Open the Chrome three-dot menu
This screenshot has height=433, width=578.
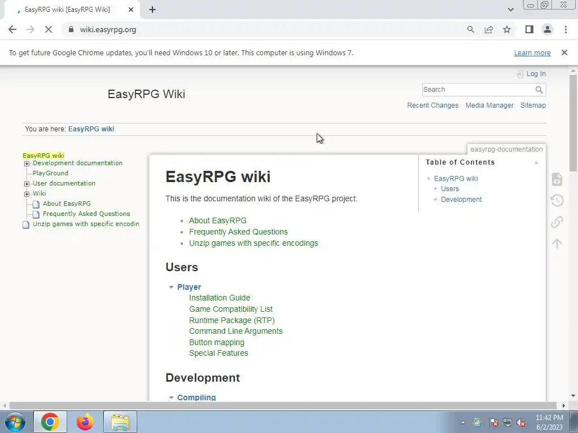coord(566,29)
